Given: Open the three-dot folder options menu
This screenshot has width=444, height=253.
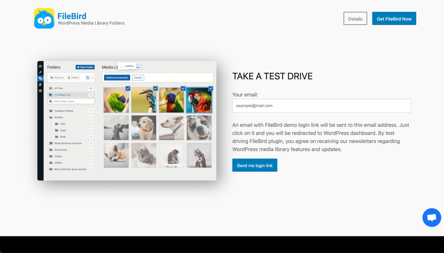Looking at the screenshot, I should [92, 78].
